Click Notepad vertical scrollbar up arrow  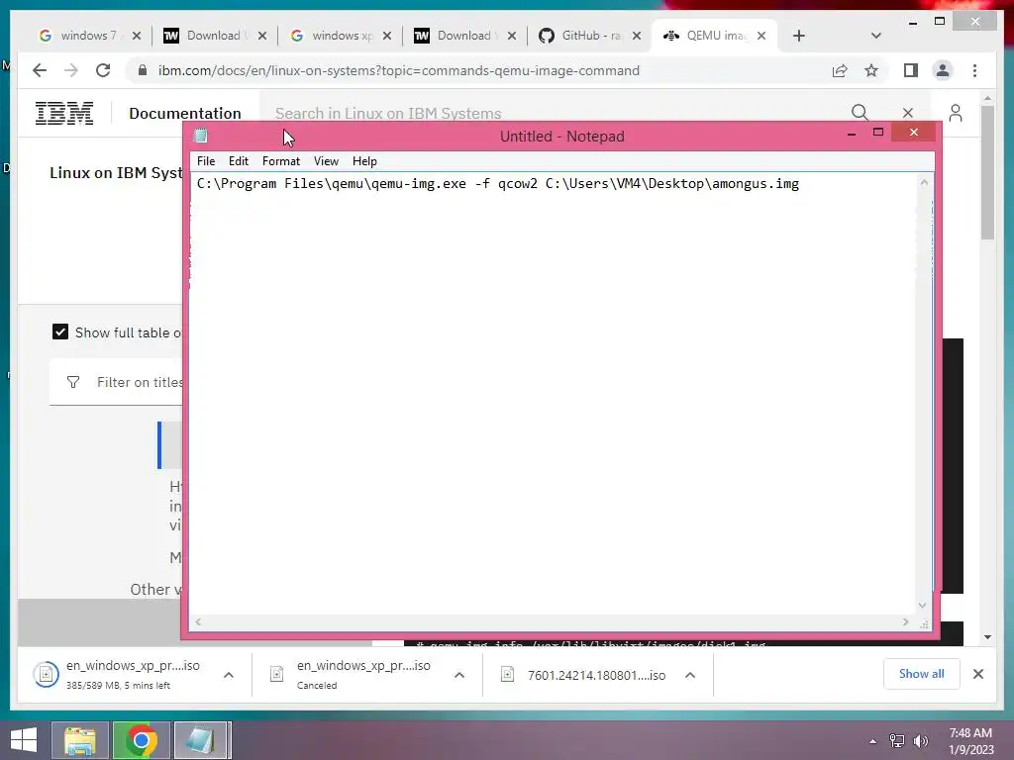point(924,182)
